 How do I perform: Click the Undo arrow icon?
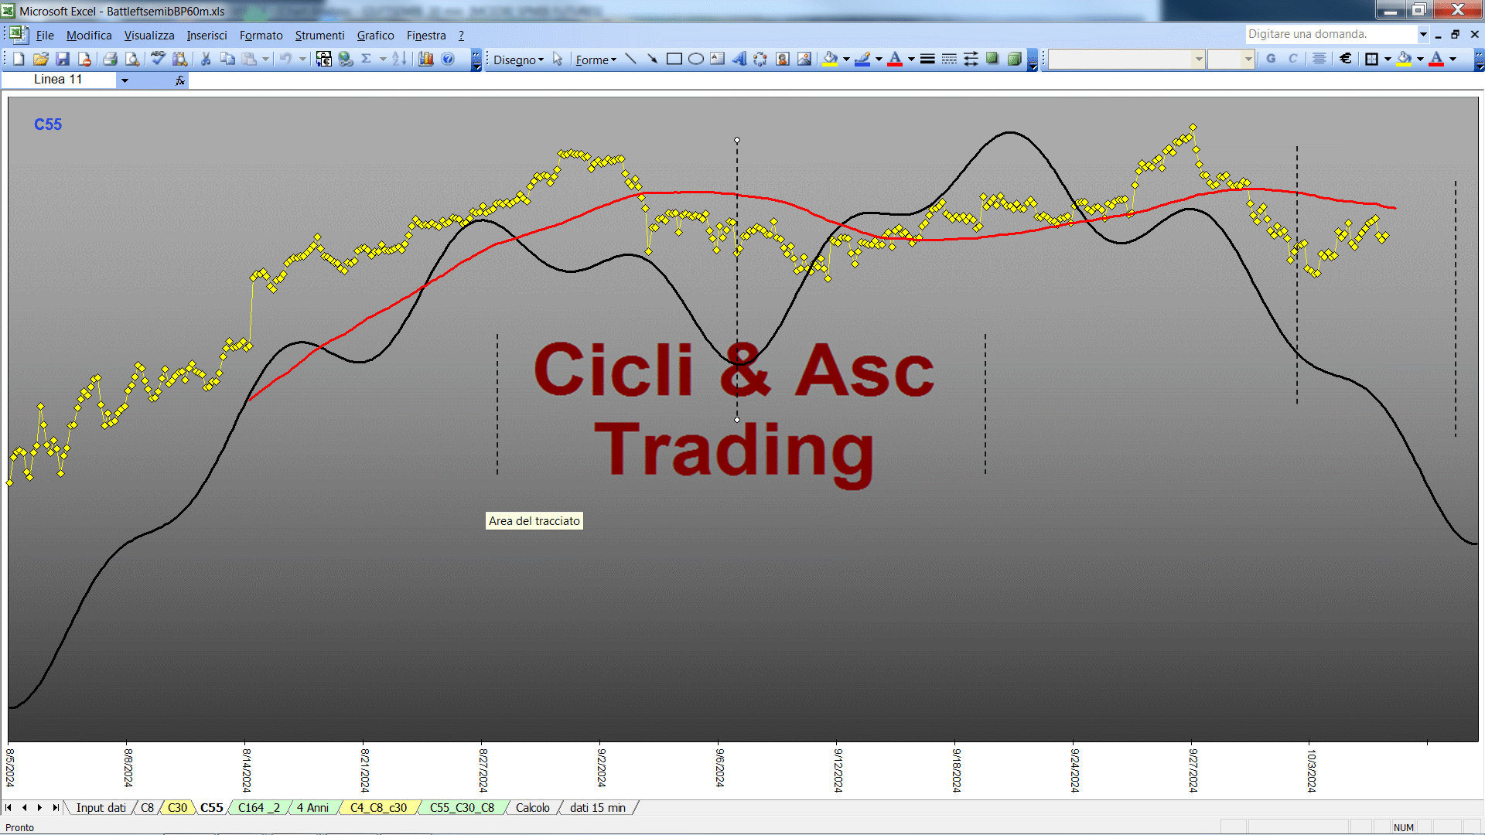[x=286, y=60]
